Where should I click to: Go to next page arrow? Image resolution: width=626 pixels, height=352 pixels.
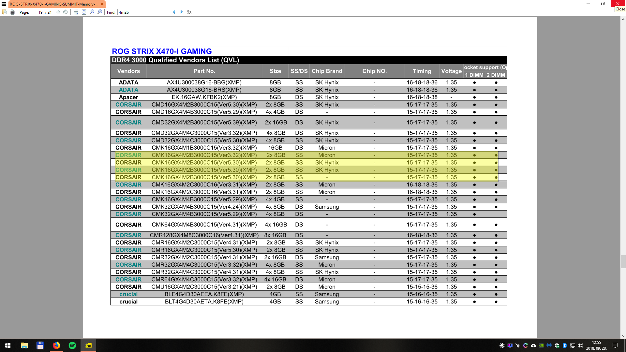(x=66, y=12)
